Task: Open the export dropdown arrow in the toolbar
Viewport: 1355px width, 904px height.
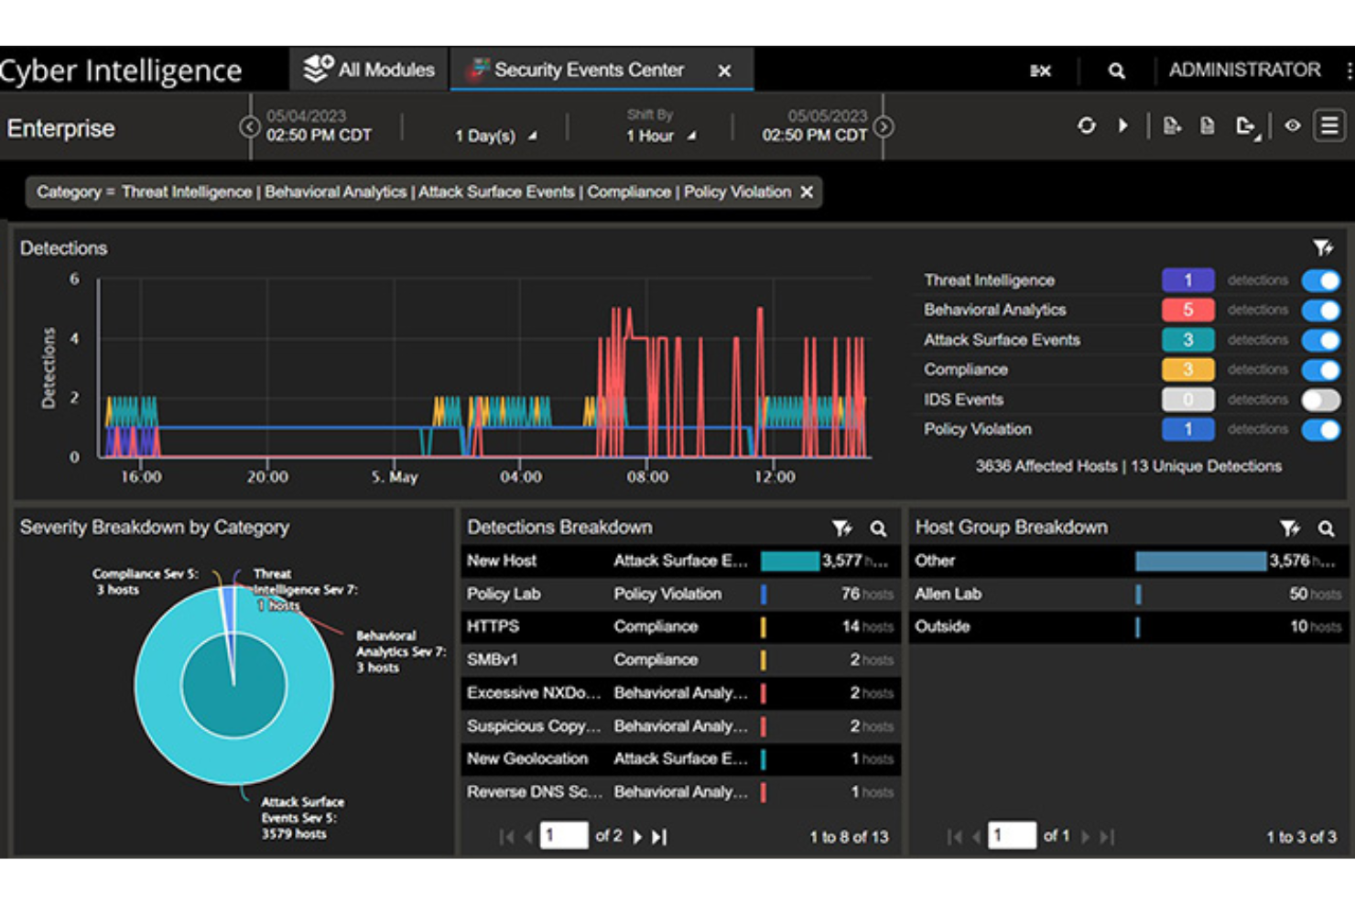Action: coord(1259,133)
